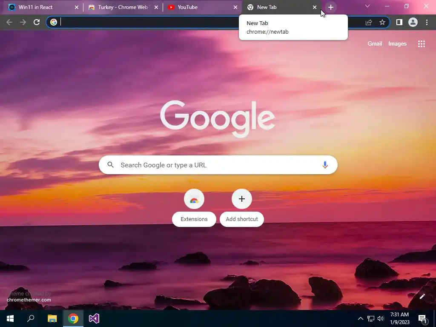Screen dimensions: 436x327
Task: Open the network status tray icon
Action: (x=371, y=318)
